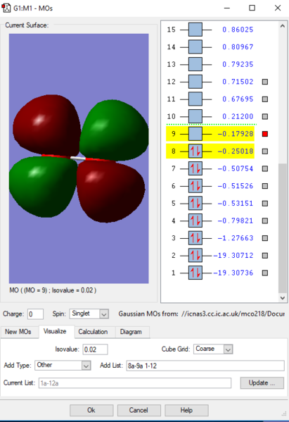Click energy value -19.30736

pos(233,273)
